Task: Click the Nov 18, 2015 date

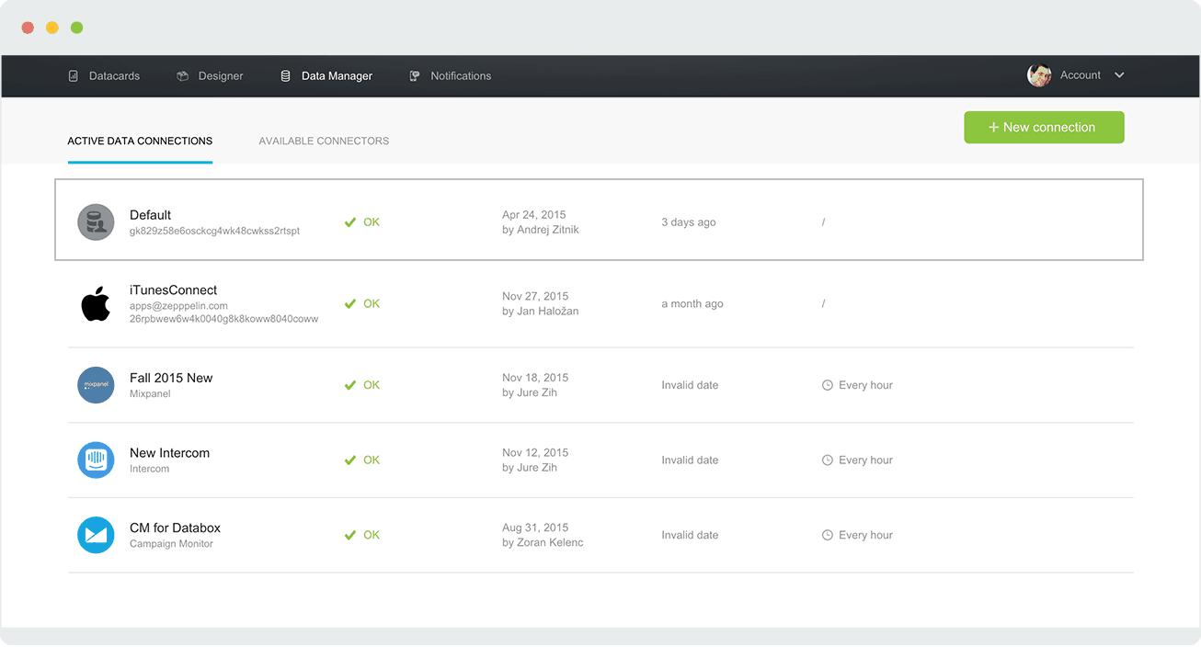Action: 535,378
